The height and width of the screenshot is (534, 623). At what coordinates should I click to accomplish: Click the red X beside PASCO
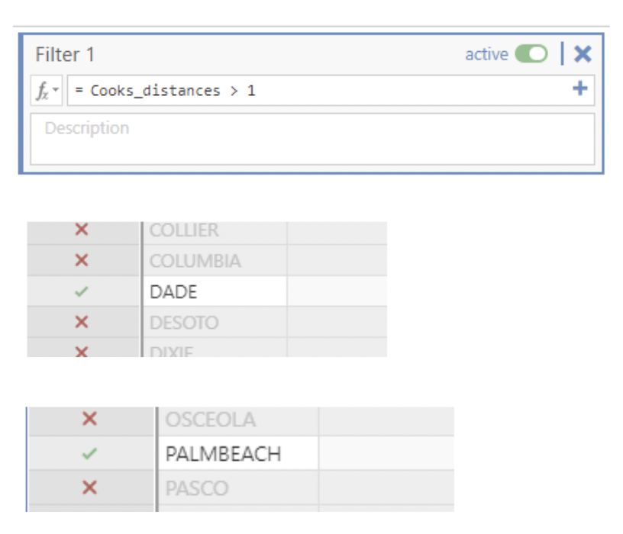pos(89,487)
